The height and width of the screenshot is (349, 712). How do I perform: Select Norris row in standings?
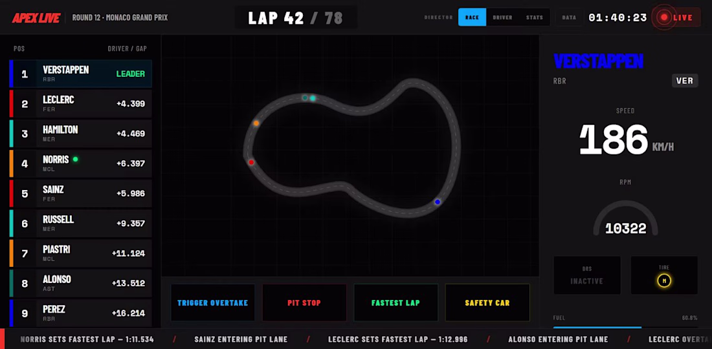tap(80, 163)
